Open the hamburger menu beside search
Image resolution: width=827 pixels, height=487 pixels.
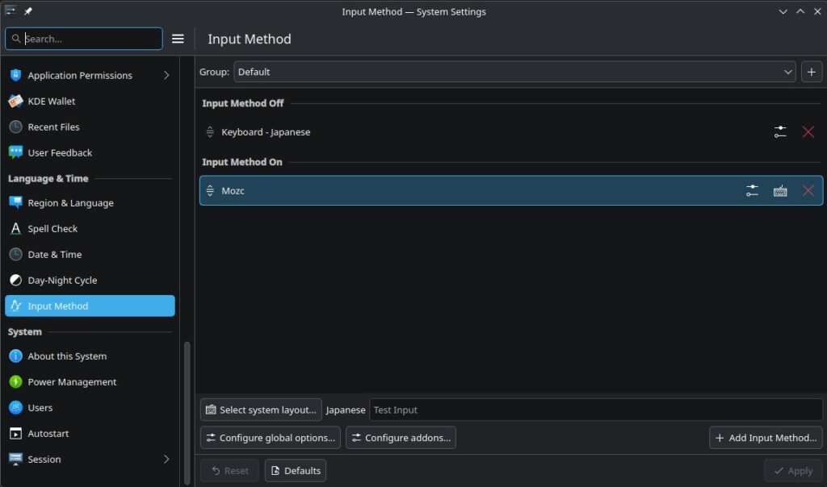[178, 39]
